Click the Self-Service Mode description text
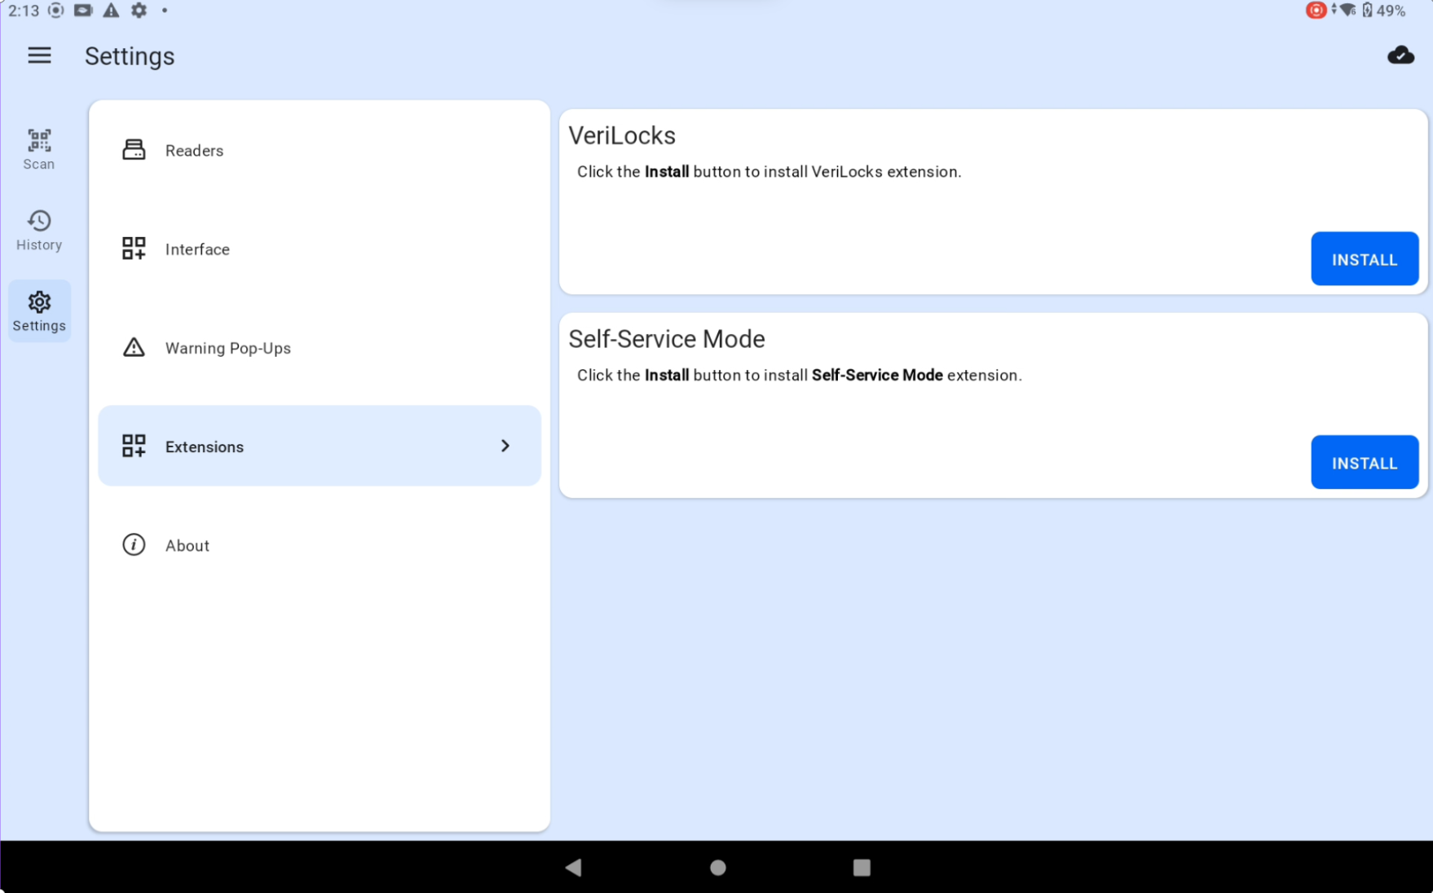The image size is (1433, 893). point(800,376)
